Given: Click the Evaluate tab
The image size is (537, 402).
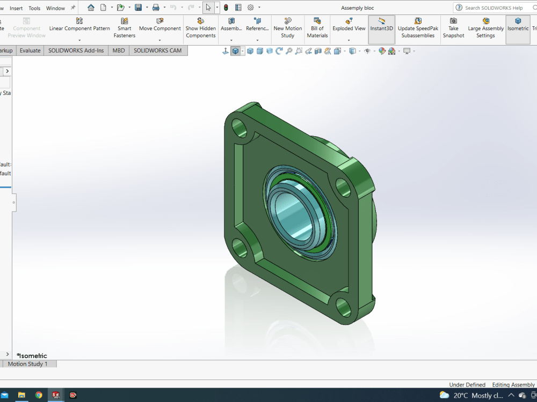Looking at the screenshot, I should [30, 50].
